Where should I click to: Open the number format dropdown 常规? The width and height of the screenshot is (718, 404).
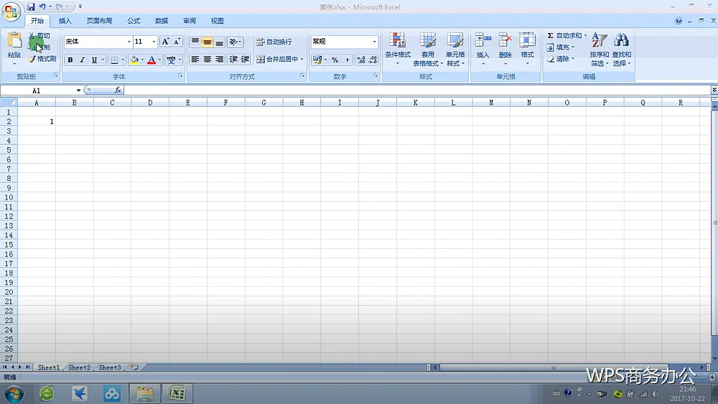[x=345, y=42]
